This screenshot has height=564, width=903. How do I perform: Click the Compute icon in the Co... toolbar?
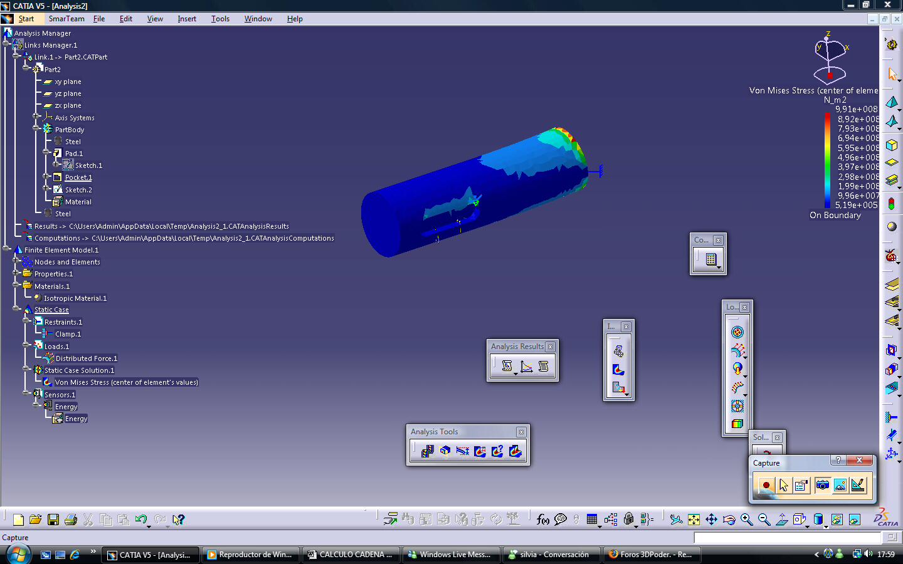point(710,259)
